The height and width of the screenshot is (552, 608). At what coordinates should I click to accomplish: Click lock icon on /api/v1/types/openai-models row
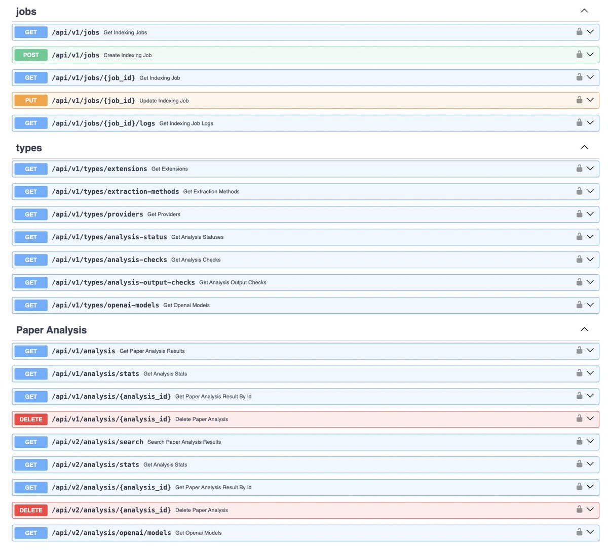(579, 305)
